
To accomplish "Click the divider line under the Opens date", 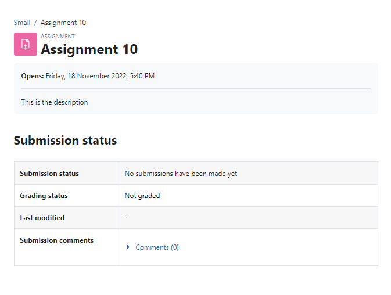I will (x=196, y=88).
